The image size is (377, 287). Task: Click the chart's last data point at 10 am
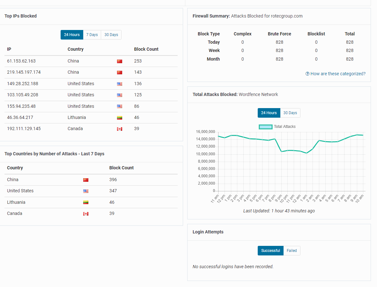pos(363,135)
